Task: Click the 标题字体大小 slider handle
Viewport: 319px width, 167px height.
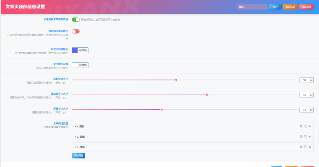Action: pyautogui.click(x=176, y=80)
